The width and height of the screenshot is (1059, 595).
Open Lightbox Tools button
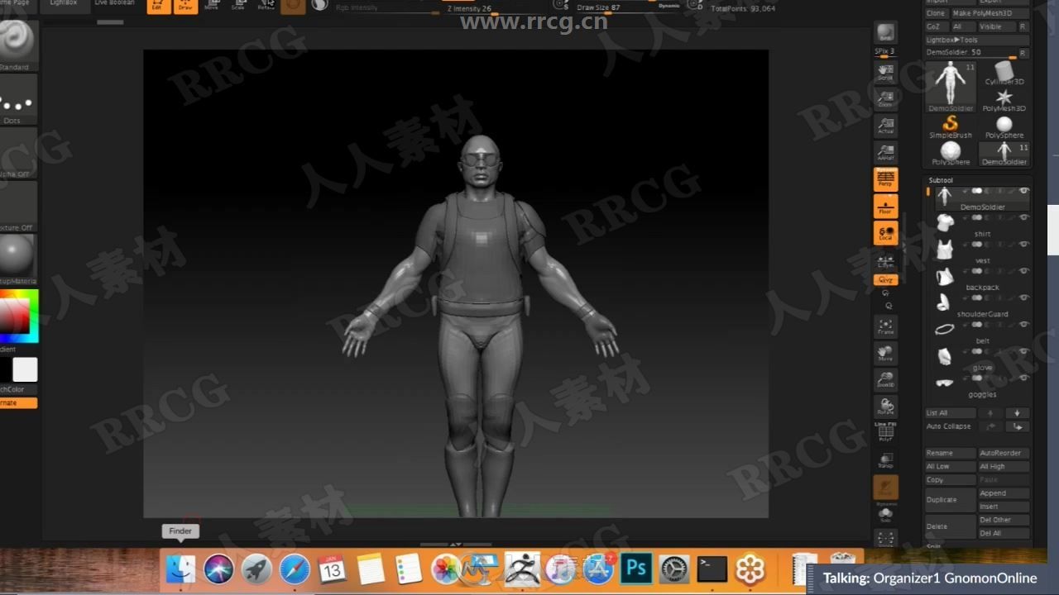coord(976,40)
